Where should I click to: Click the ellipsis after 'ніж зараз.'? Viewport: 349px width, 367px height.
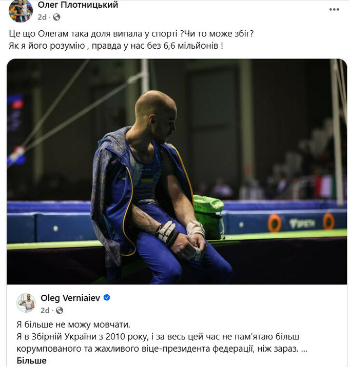point(304,349)
